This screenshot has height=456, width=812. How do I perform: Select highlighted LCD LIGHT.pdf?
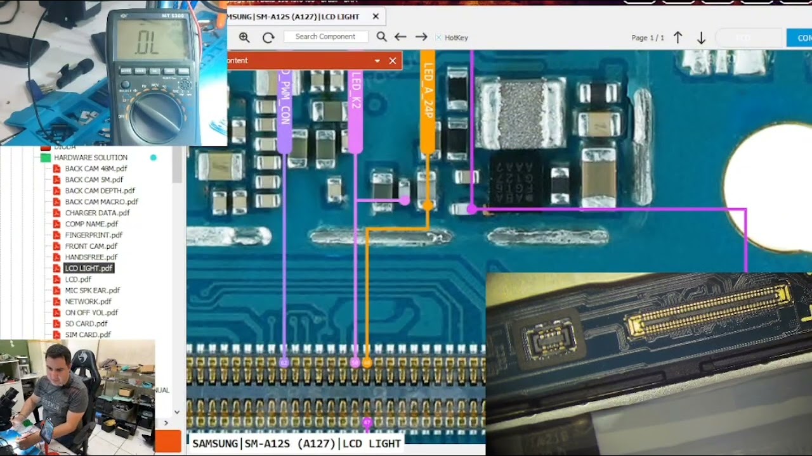(x=89, y=268)
